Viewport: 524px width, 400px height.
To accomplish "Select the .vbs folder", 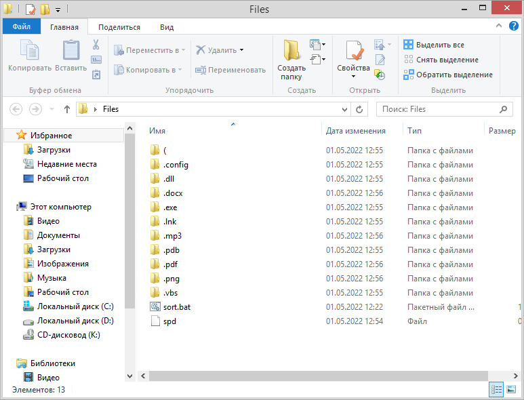I will [170, 293].
